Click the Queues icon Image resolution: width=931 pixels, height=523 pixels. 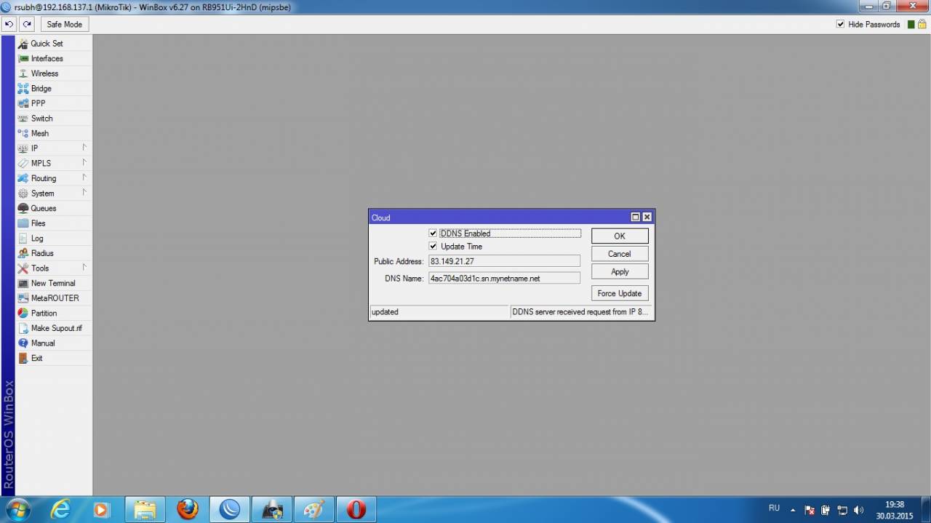[23, 208]
